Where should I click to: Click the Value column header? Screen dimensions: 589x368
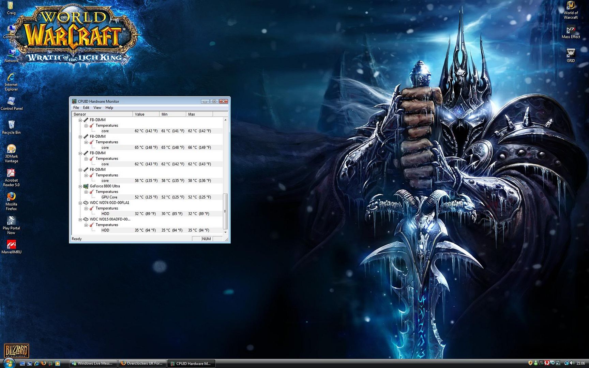point(146,114)
